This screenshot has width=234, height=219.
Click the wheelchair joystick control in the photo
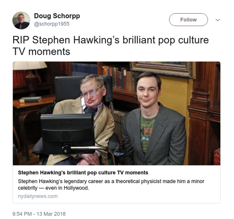click(x=119, y=151)
